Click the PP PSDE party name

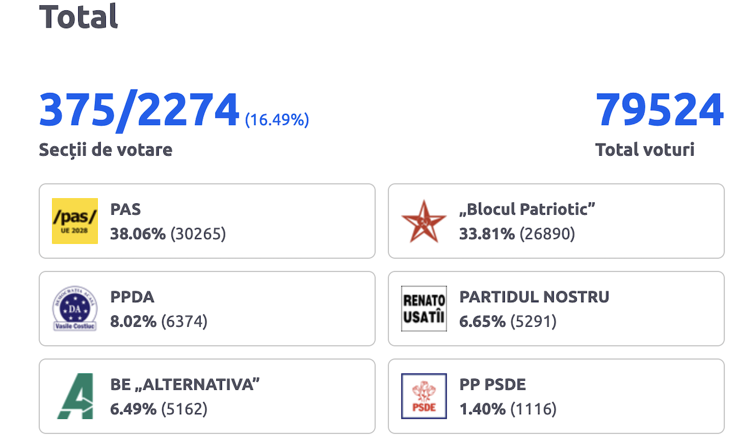coord(492,384)
